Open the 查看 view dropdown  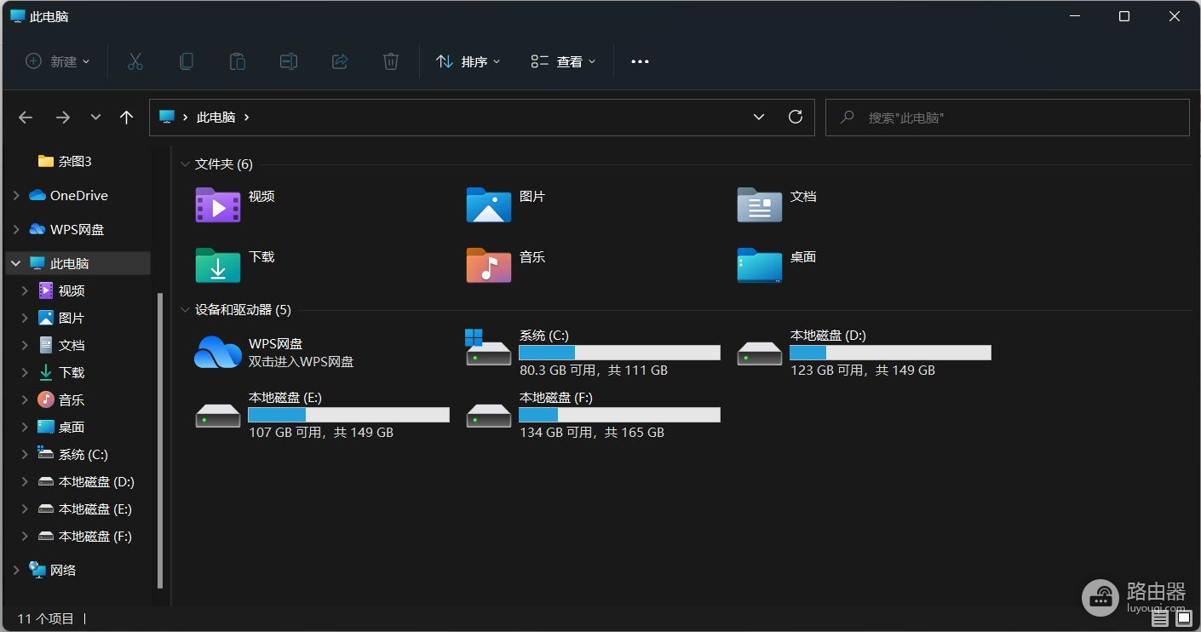pyautogui.click(x=564, y=61)
